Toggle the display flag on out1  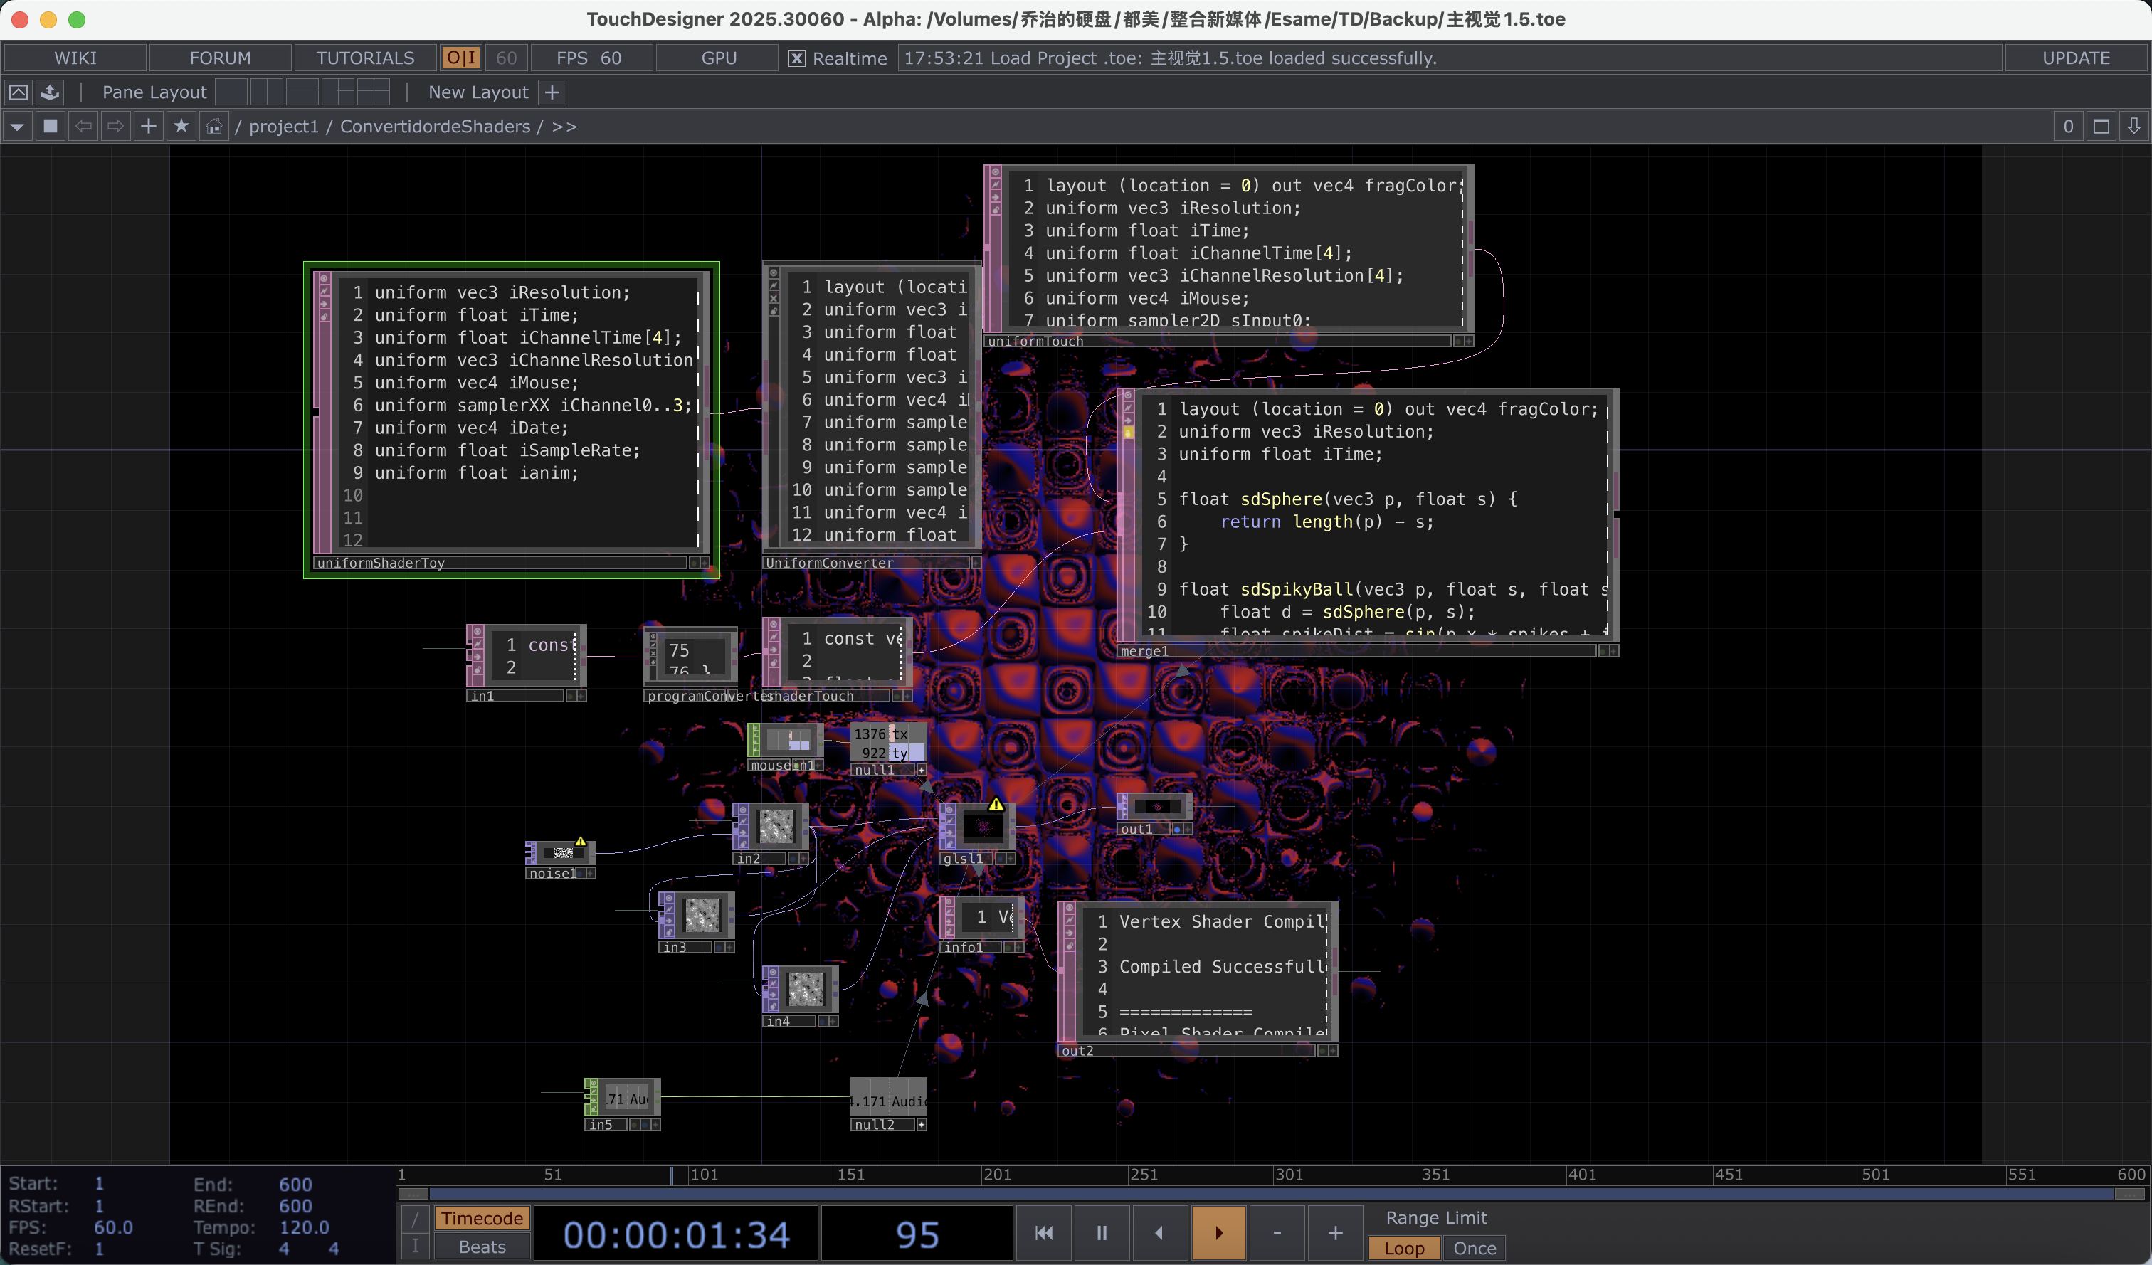[x=1177, y=829]
